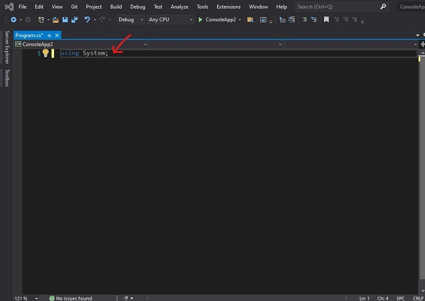
Task: Open the View menu
Action: pos(57,7)
